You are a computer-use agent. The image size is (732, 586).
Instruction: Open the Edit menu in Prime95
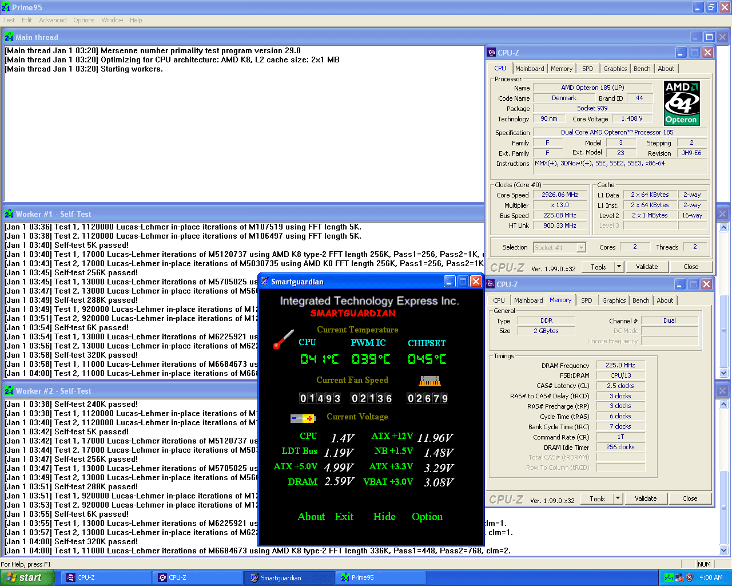point(27,20)
